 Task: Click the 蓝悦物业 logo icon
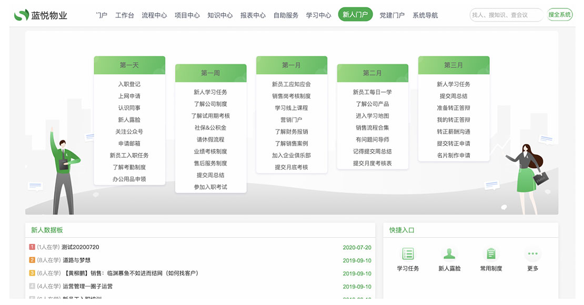click(x=21, y=15)
